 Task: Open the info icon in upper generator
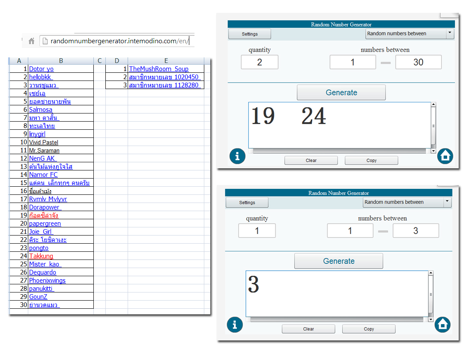pyautogui.click(x=237, y=156)
